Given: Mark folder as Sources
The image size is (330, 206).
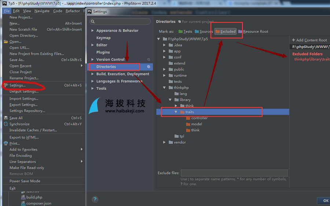Looking at the screenshot, I should coord(204,32).
